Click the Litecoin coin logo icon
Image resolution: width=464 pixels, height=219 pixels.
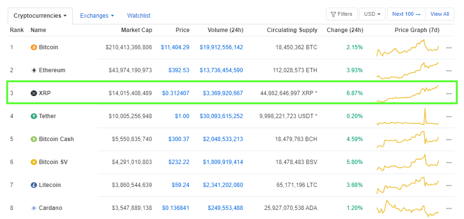(34, 185)
